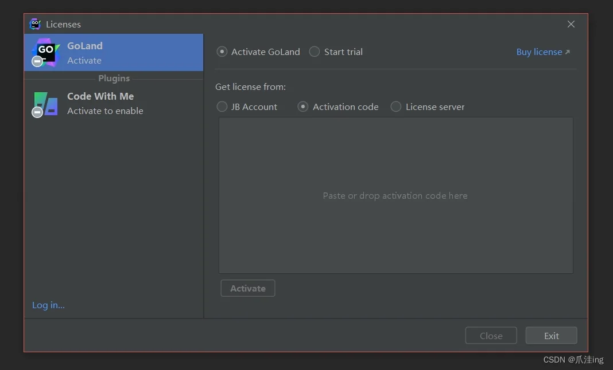Close the Licenses dialog with X

pos(571,24)
